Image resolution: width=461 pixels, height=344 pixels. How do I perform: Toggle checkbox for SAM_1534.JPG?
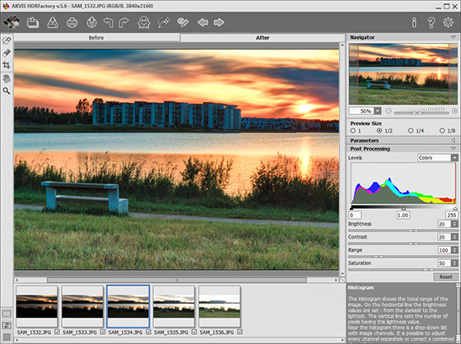[x=148, y=332]
